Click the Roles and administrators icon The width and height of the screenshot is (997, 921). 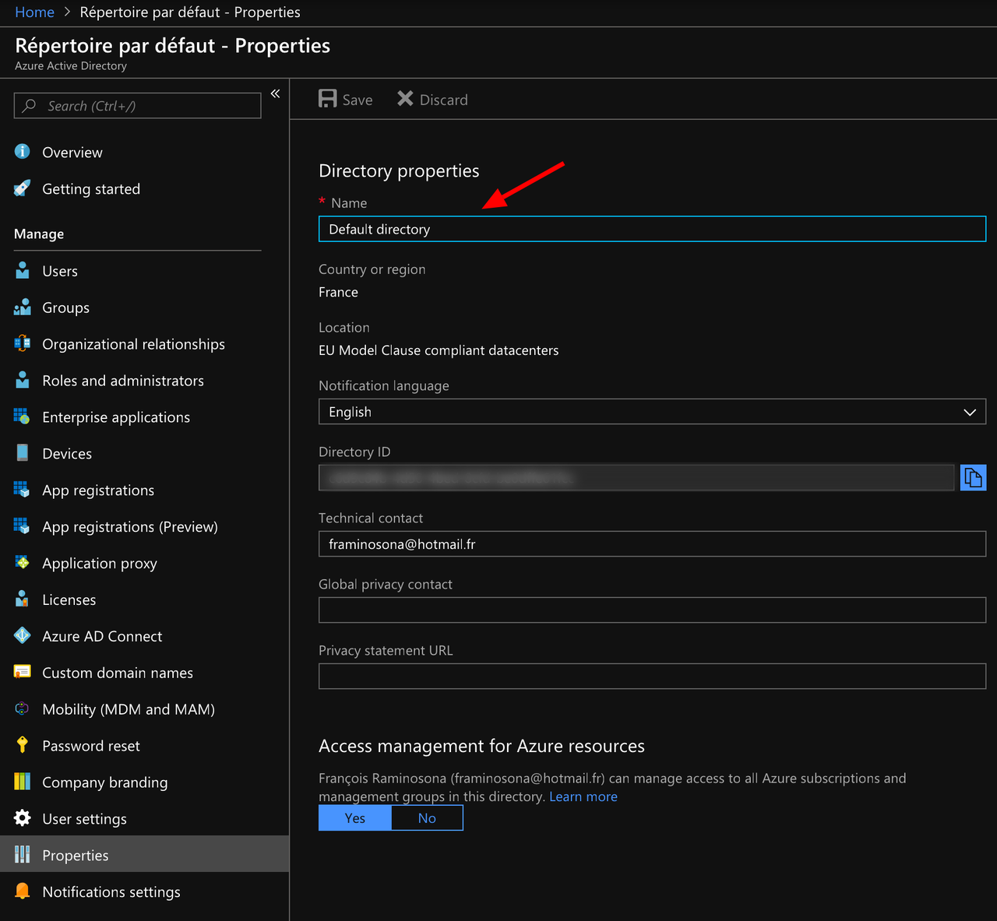pyautogui.click(x=22, y=380)
